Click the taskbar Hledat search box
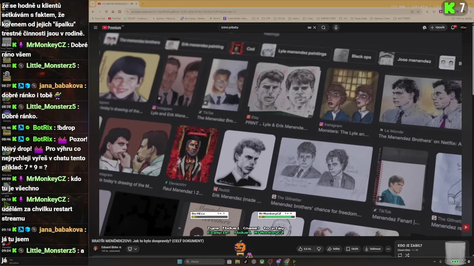 (x=205, y=262)
